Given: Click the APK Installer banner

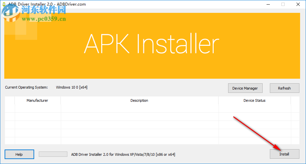Looking at the screenshot, I should [152, 46].
